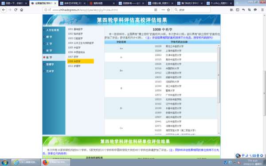Click 中国药科大学 in the results table
The width and height of the screenshot is (266, 166).
tap(172, 68)
